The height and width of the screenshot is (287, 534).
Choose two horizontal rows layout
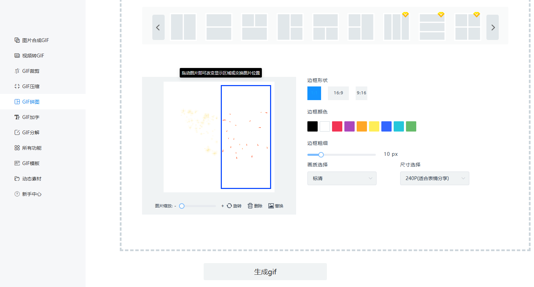point(219,27)
